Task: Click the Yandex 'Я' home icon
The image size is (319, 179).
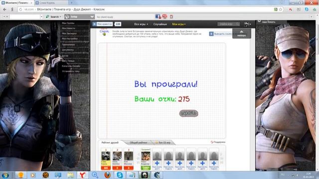Action: click(x=12, y=9)
